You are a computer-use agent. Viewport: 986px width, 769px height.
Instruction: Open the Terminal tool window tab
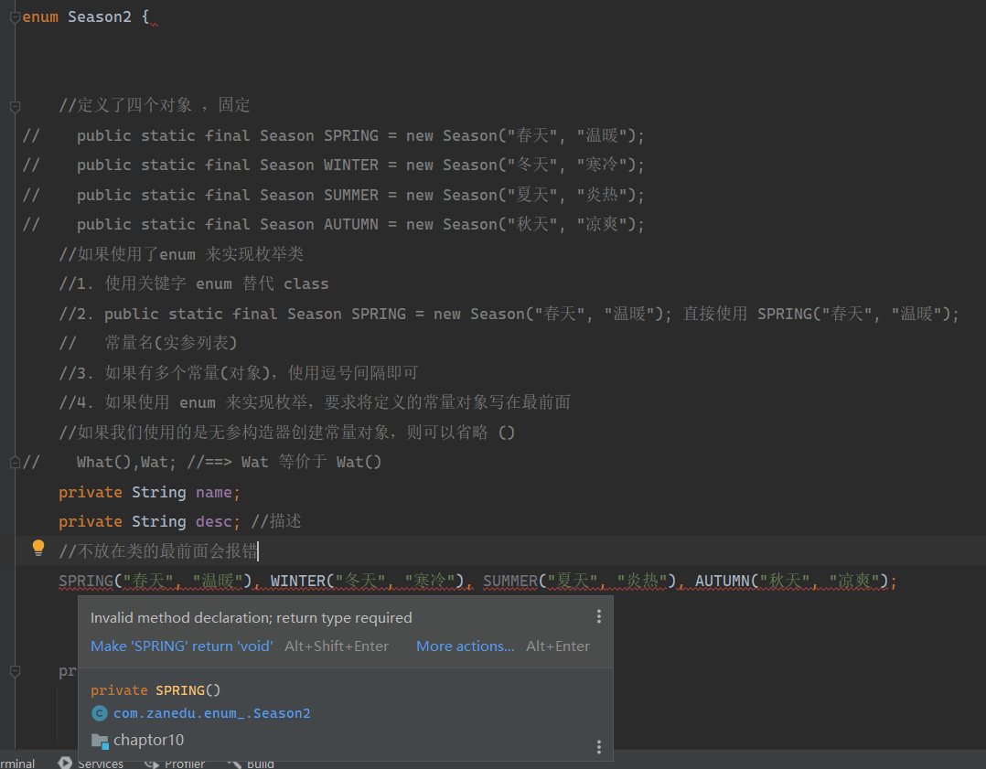pos(17,763)
